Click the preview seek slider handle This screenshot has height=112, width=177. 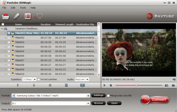click(136, 85)
